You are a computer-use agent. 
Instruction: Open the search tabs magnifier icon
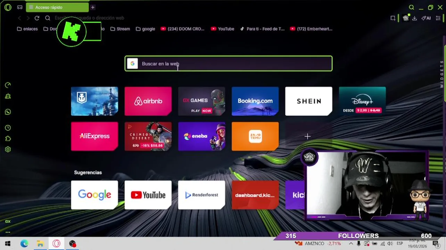411,7
